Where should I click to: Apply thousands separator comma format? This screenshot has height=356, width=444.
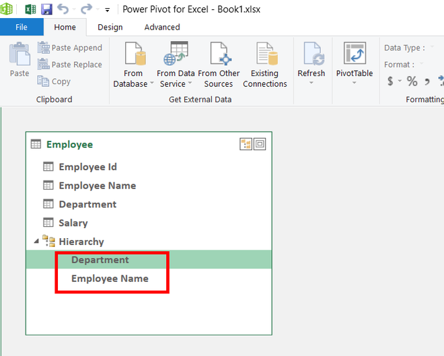coord(427,81)
